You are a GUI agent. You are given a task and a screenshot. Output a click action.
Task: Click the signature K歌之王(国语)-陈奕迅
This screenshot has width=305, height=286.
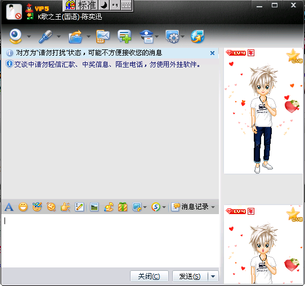click(x=70, y=17)
